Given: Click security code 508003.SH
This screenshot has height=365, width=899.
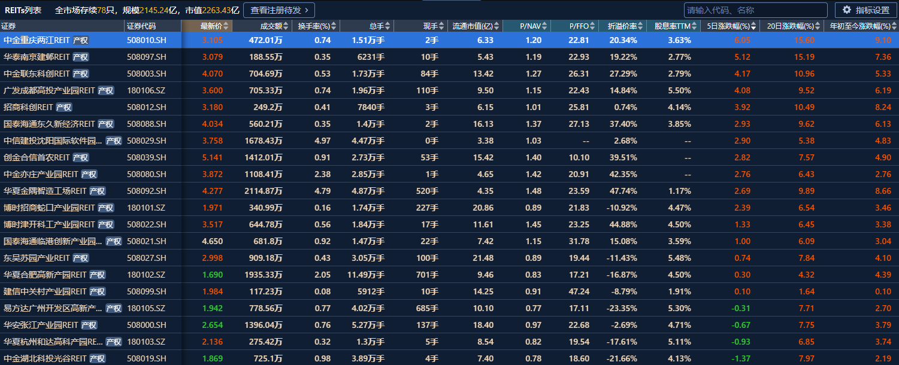Looking at the screenshot, I should coord(147,74).
